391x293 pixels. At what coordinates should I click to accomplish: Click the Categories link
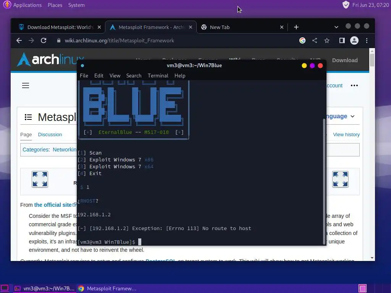pos(36,150)
